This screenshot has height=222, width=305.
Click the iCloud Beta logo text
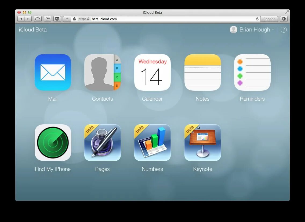(33, 30)
